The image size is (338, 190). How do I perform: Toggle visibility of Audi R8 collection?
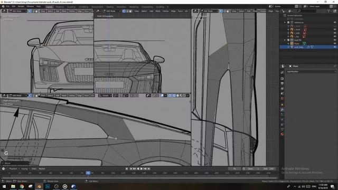coord(335,40)
